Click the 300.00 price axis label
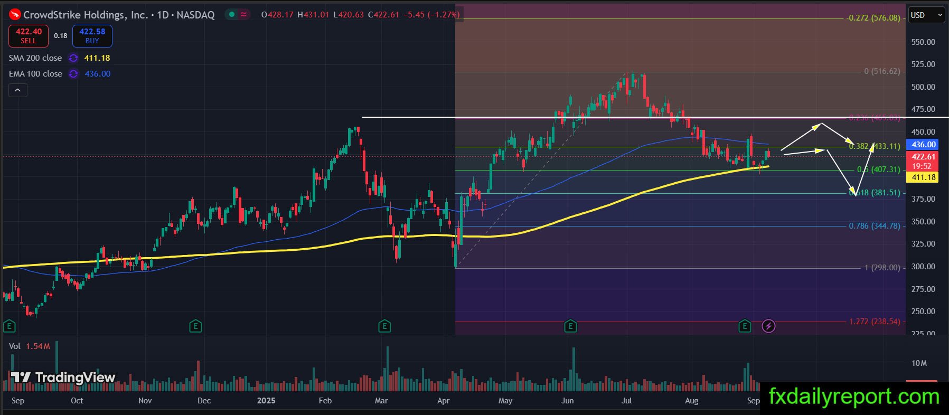The height and width of the screenshot is (415, 949). click(923, 267)
